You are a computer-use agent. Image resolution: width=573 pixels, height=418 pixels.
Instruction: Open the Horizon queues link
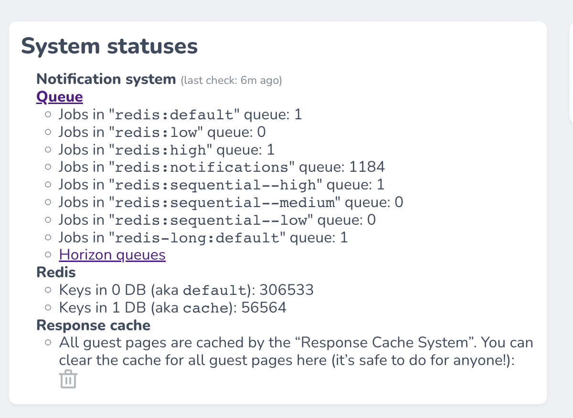[x=112, y=255]
